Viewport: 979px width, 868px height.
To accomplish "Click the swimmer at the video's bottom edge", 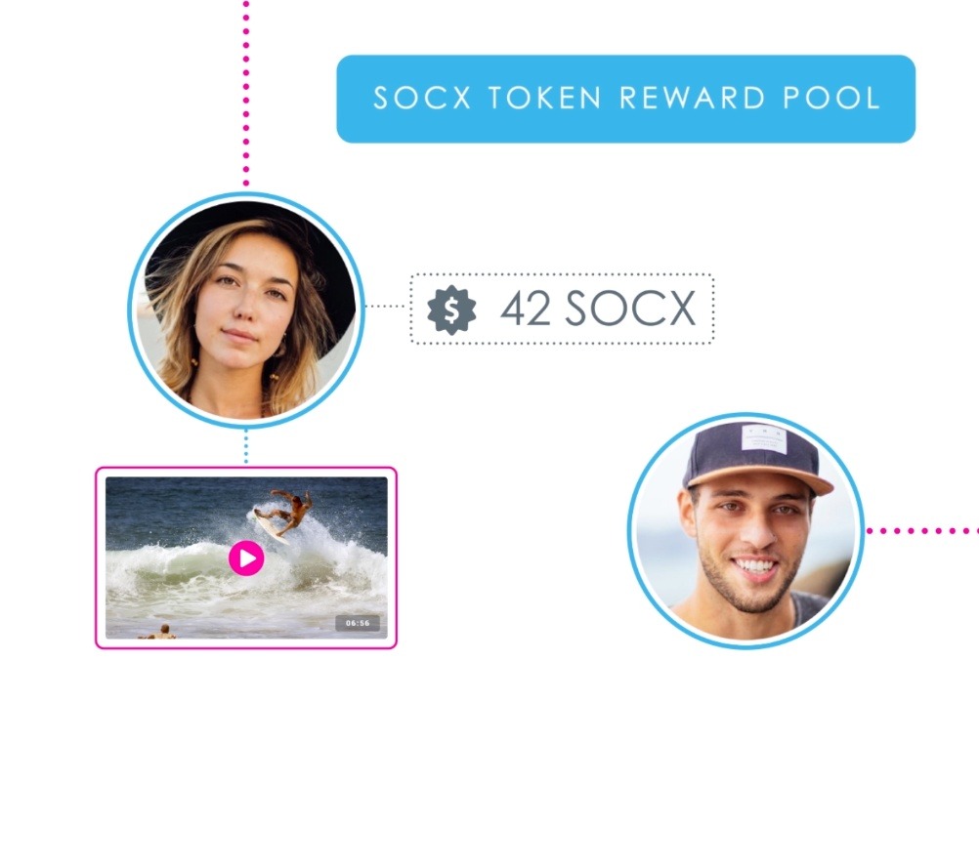I will (159, 632).
